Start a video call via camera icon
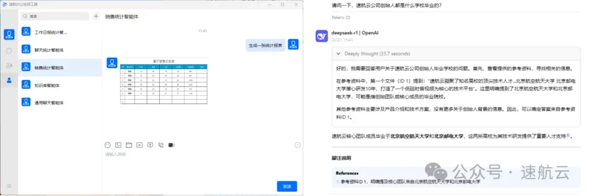The height and width of the screenshot is (196, 589). 172,145
